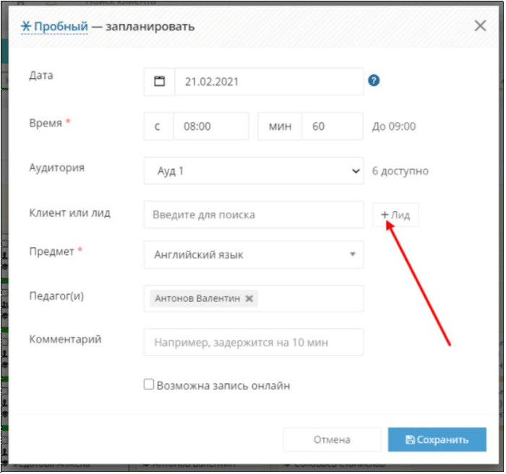
Task: Click the Отмена button
Action: point(333,441)
